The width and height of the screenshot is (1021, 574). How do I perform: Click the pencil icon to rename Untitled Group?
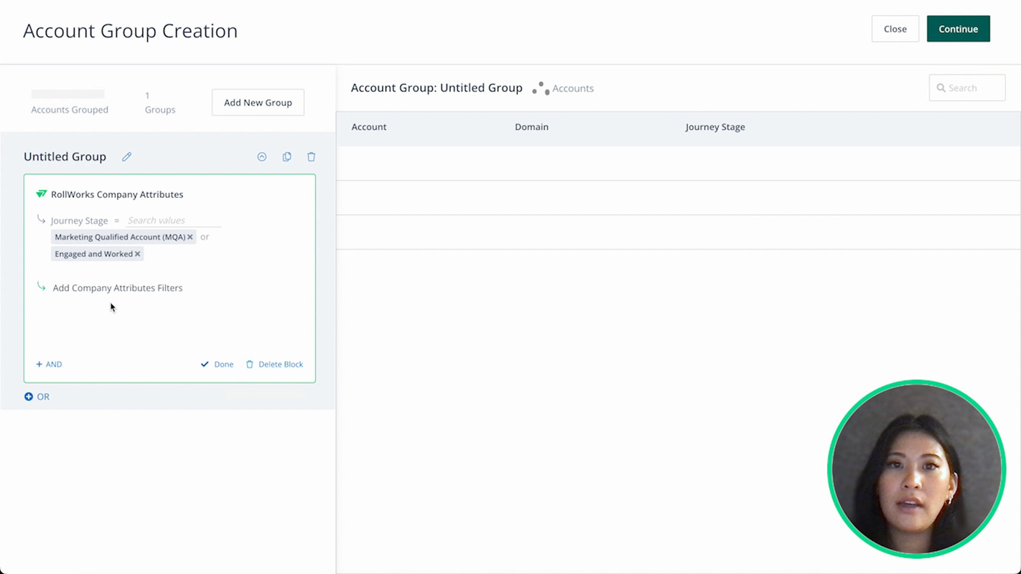pos(126,156)
